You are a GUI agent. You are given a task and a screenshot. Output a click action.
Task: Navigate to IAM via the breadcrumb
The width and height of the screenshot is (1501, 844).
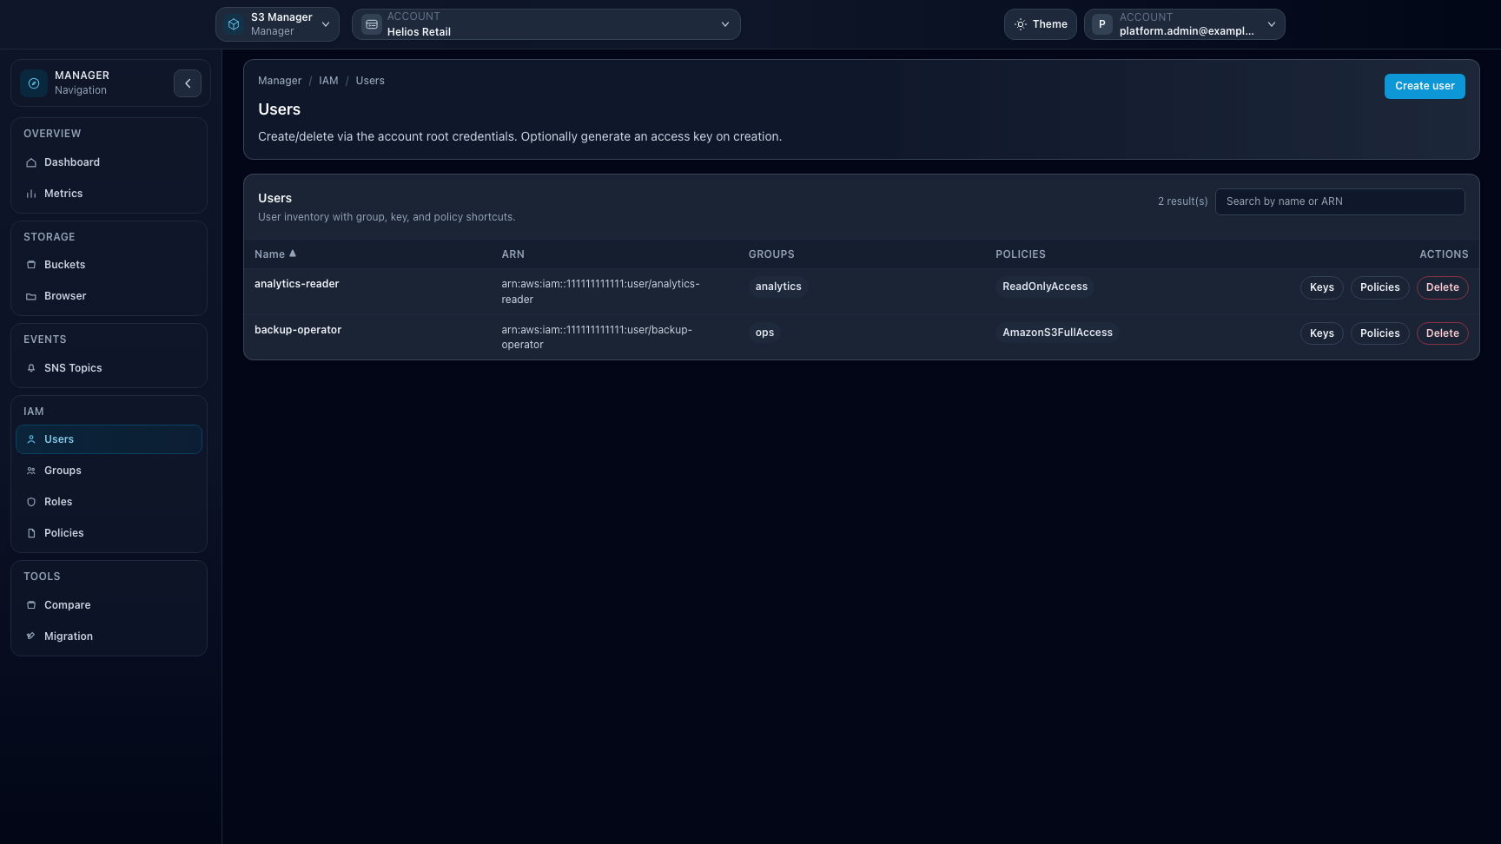(328, 80)
